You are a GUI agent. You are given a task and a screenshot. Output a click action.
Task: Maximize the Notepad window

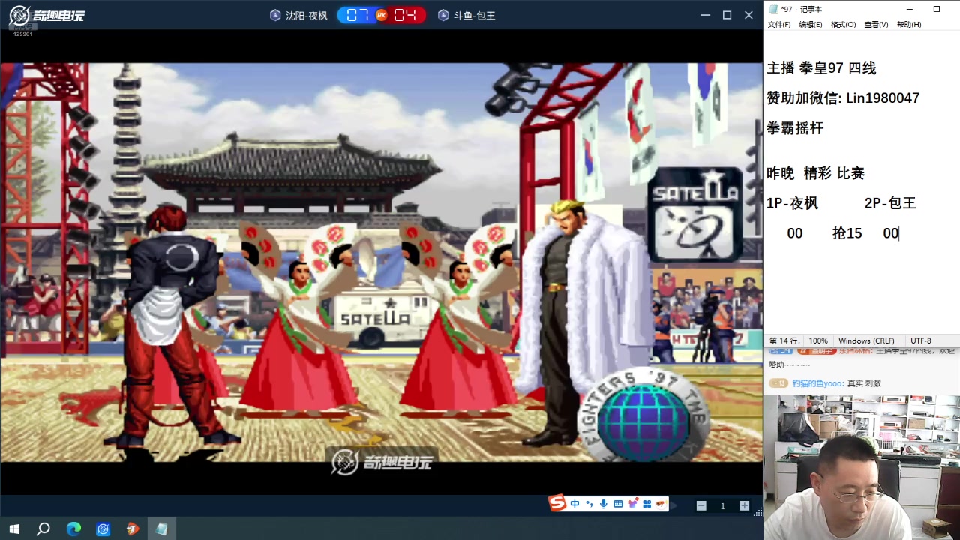pyautogui.click(x=937, y=9)
